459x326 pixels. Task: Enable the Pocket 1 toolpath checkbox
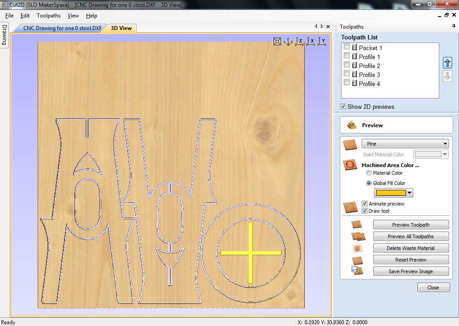(x=346, y=47)
